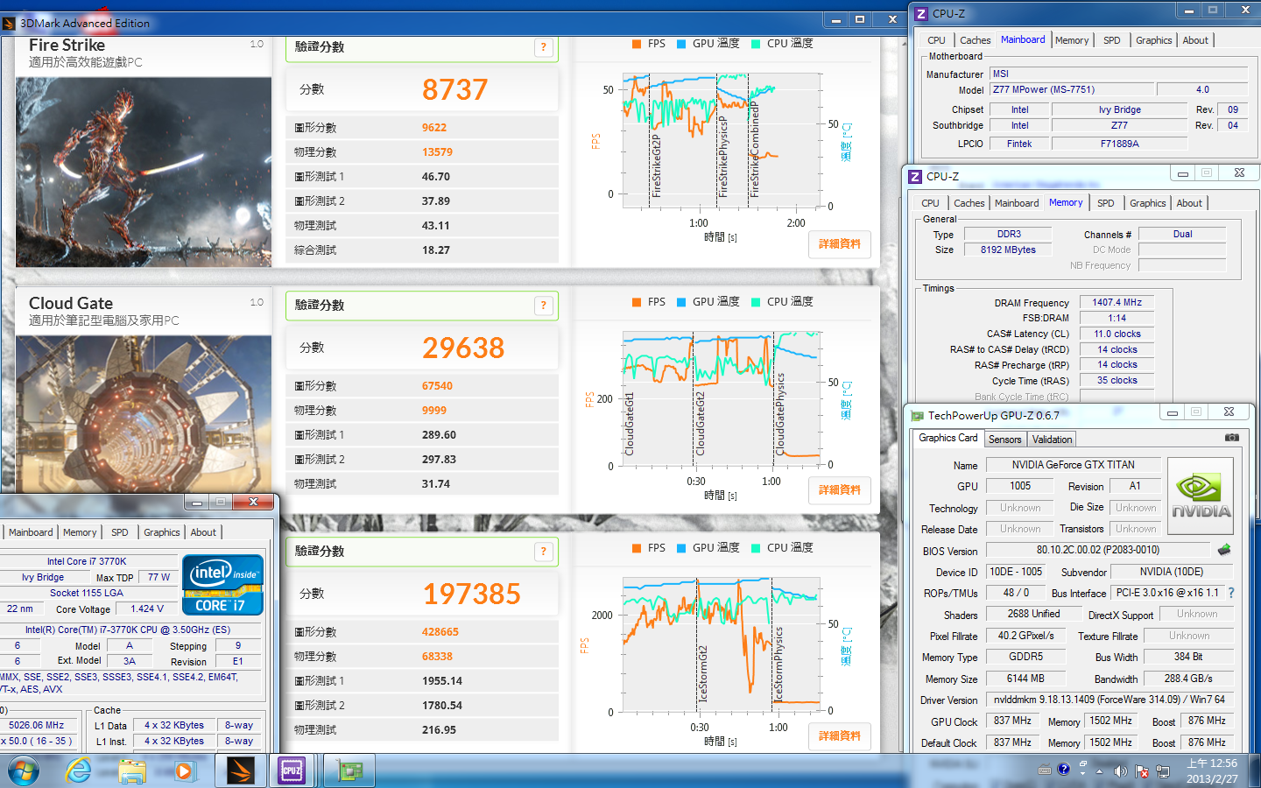Image resolution: width=1261 pixels, height=788 pixels.
Task: Click the Cloud Gate preview image
Action: point(144,414)
